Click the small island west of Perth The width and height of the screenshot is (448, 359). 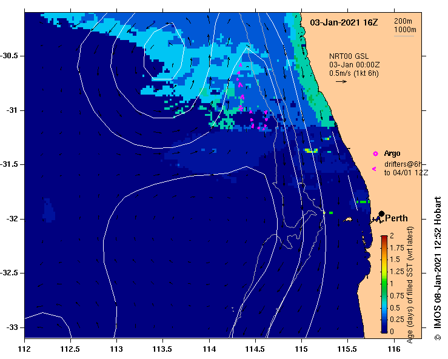point(348,220)
